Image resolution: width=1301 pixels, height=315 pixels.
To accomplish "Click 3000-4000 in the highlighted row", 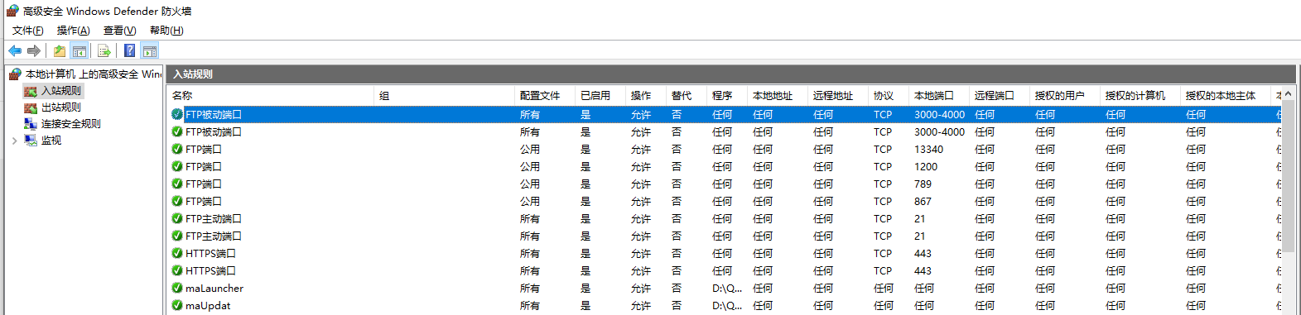I will click(939, 114).
